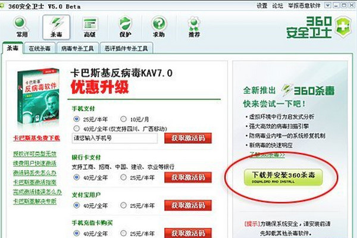Open 举报恶意软件 in the title bar

304,6
